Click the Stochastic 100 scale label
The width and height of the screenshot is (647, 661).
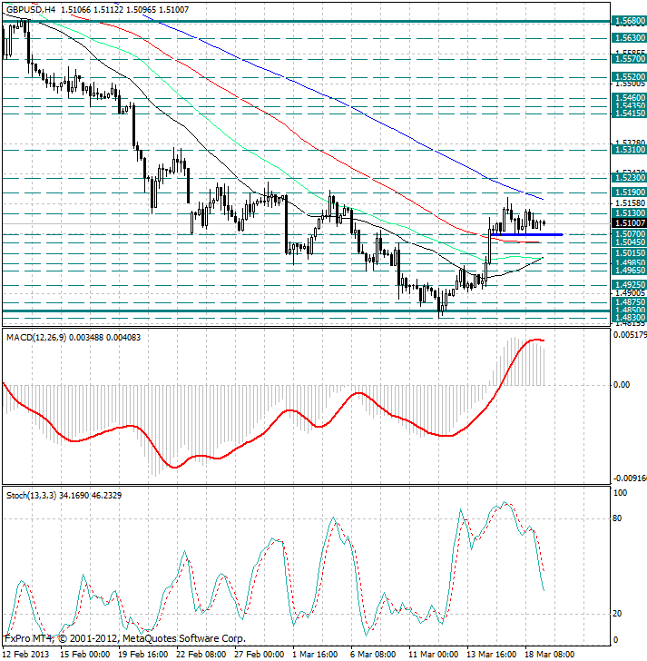pyautogui.click(x=620, y=492)
